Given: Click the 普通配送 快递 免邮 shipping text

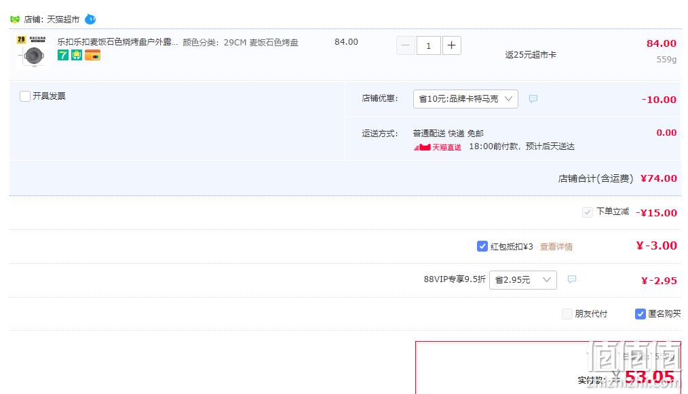Looking at the screenshot, I should pos(448,134).
